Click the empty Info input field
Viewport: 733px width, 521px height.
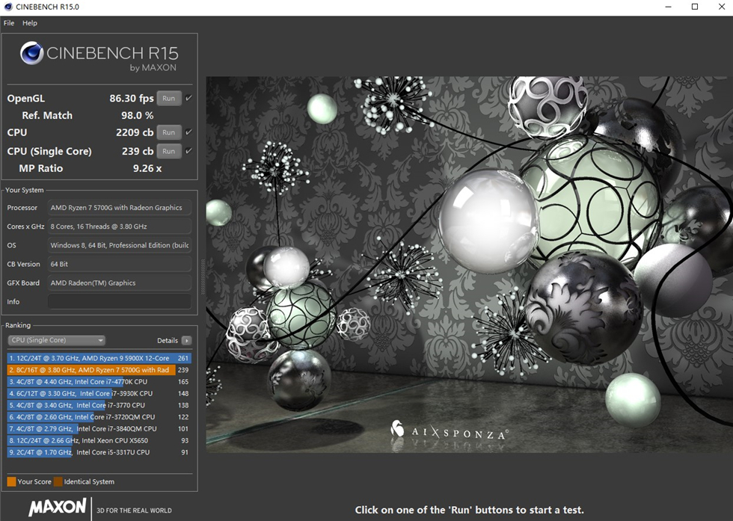click(x=119, y=301)
